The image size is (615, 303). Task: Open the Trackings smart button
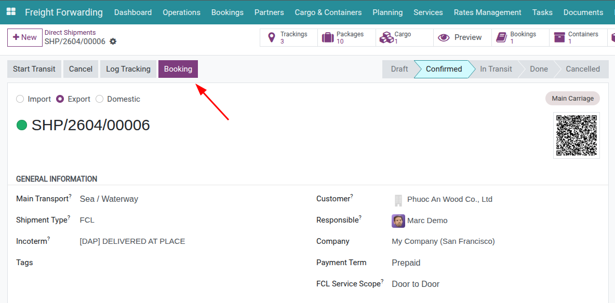pos(288,37)
